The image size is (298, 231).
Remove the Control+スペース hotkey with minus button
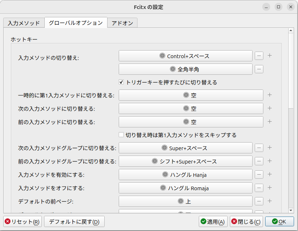259,56
